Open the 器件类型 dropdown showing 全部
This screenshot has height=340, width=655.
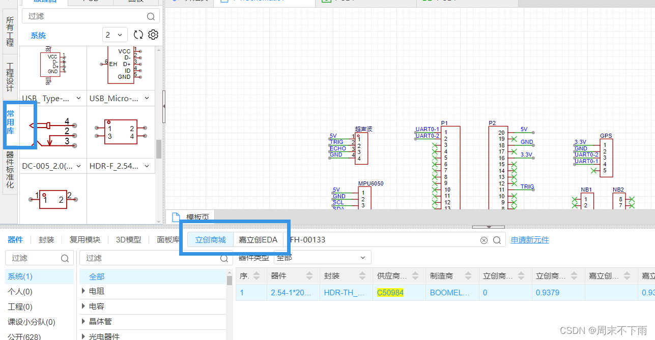pyautogui.click(x=322, y=258)
